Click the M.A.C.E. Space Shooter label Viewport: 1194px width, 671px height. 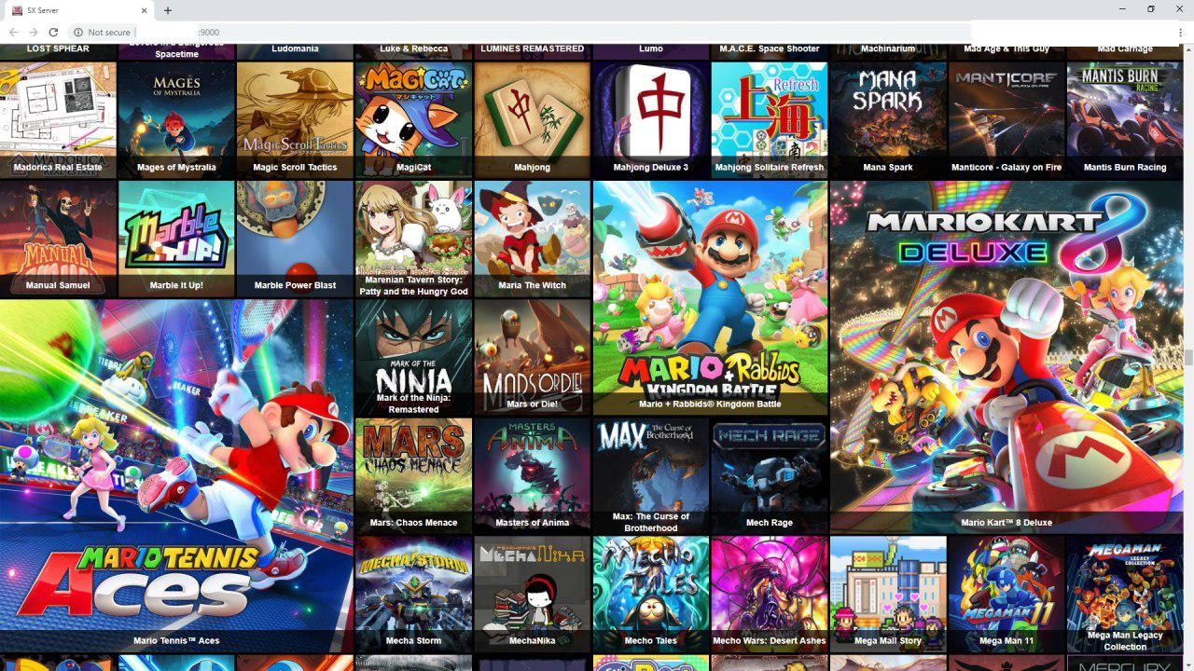click(x=770, y=48)
